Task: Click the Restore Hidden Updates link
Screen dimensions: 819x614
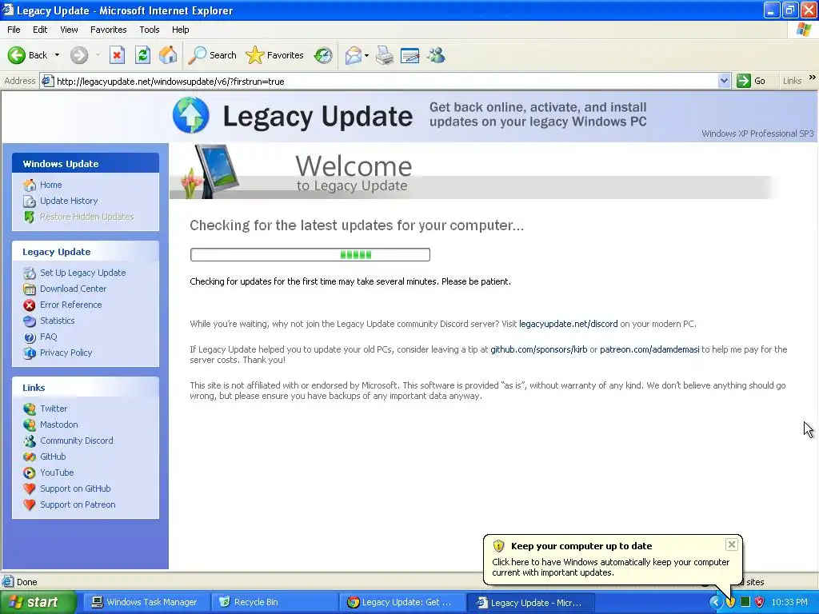Action: 86,217
